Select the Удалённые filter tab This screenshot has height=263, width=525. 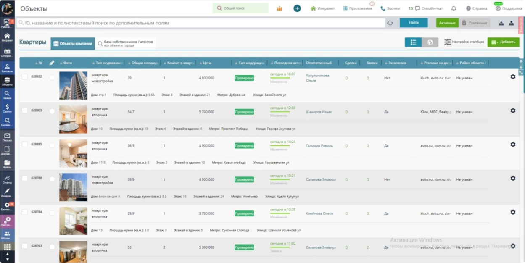(x=474, y=23)
